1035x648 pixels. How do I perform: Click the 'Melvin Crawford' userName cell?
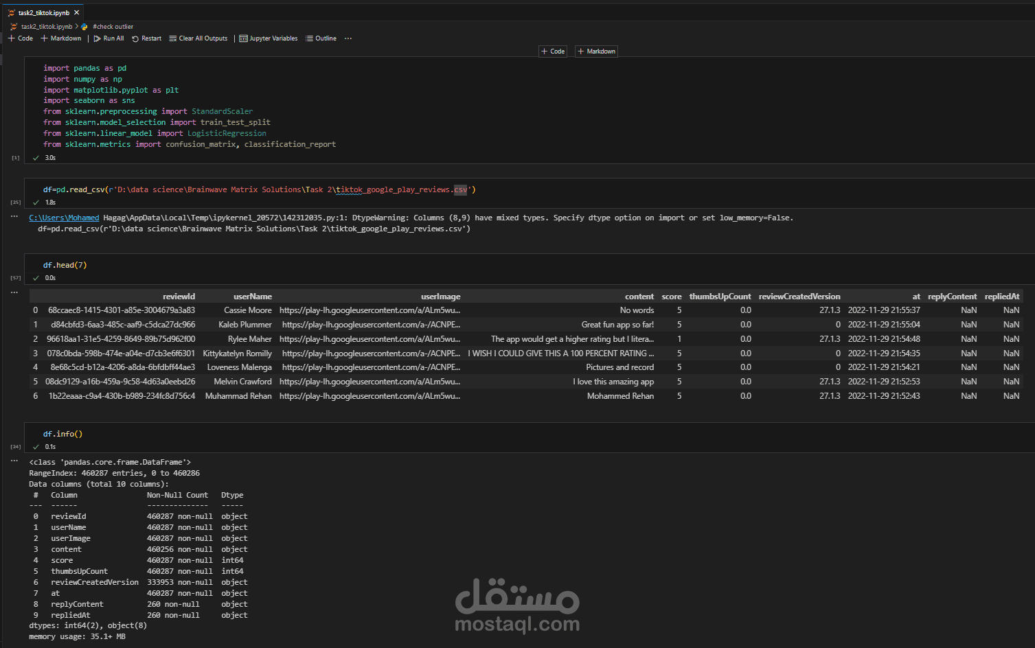pyautogui.click(x=243, y=382)
